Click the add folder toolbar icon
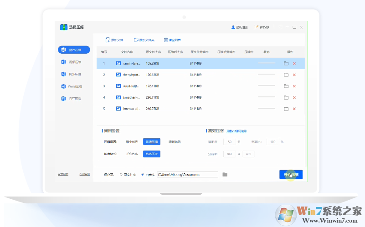 tap(136, 40)
